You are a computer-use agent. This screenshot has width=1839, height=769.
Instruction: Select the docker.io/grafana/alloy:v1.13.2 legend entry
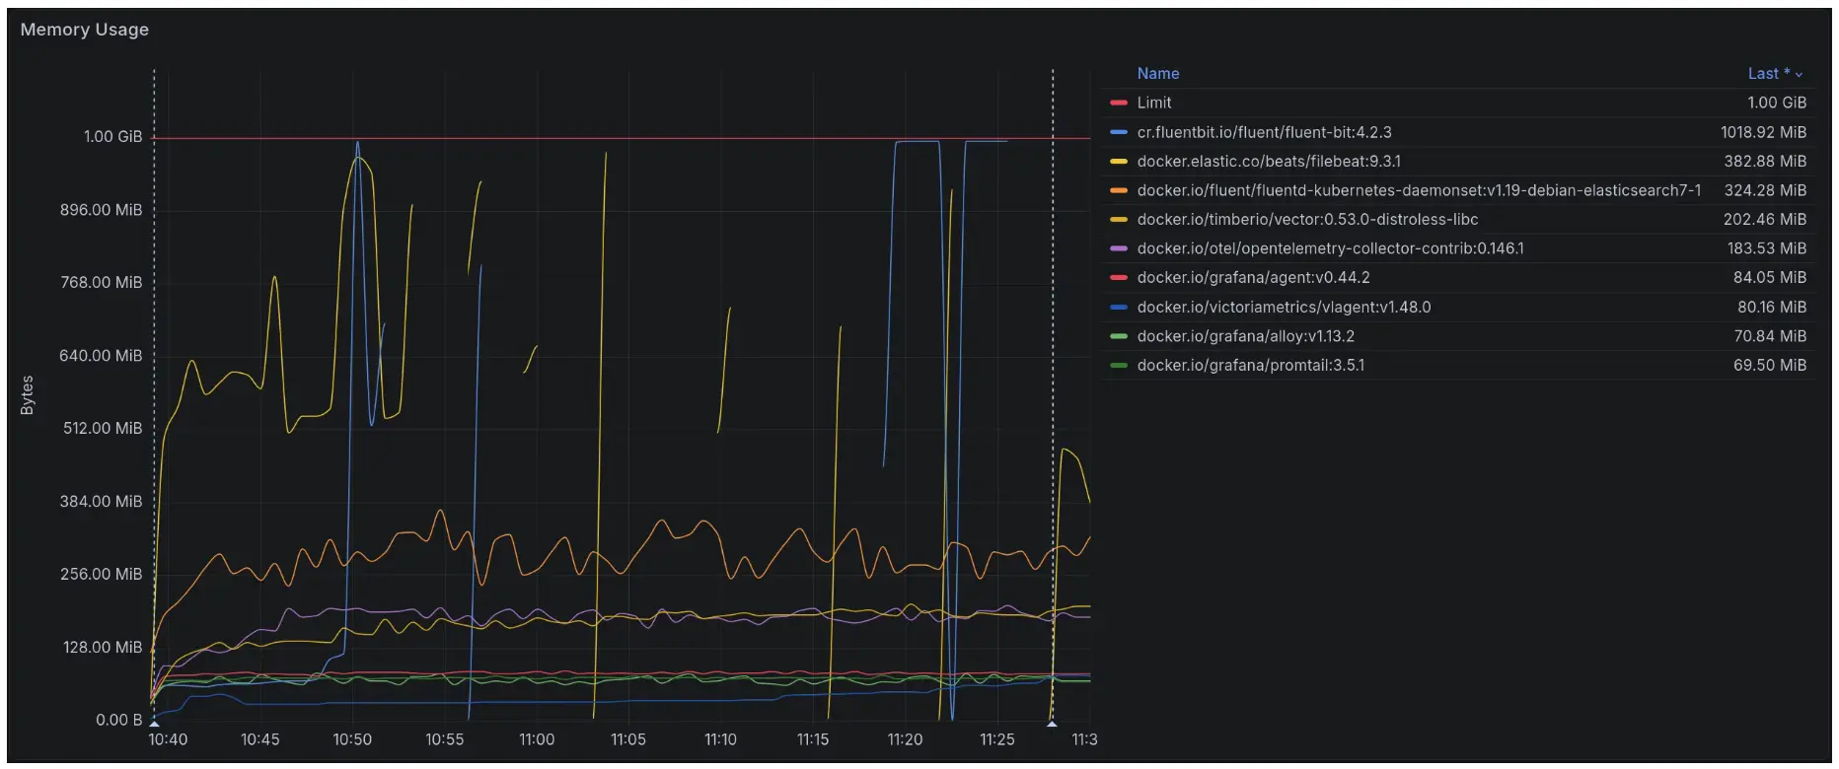[1245, 336]
